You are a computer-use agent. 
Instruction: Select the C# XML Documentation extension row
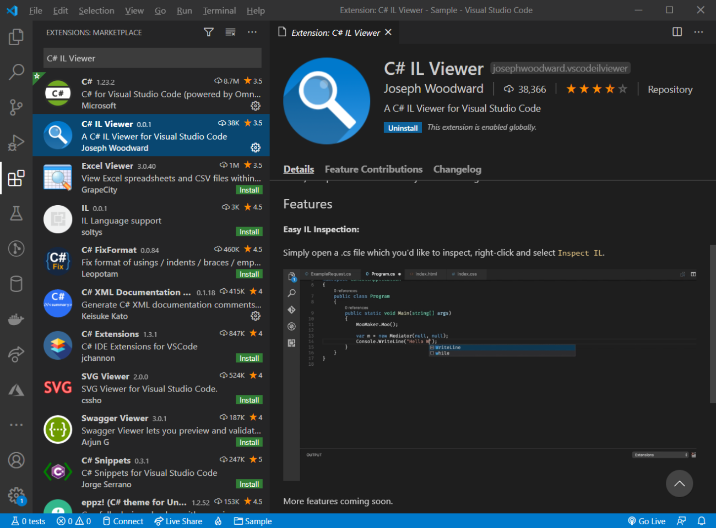151,304
